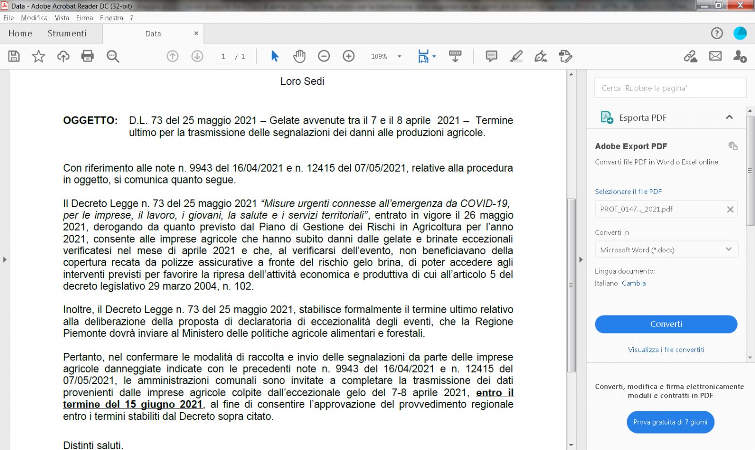
Task: Minimize the Acrobat Reader window
Action: [x=705, y=5]
